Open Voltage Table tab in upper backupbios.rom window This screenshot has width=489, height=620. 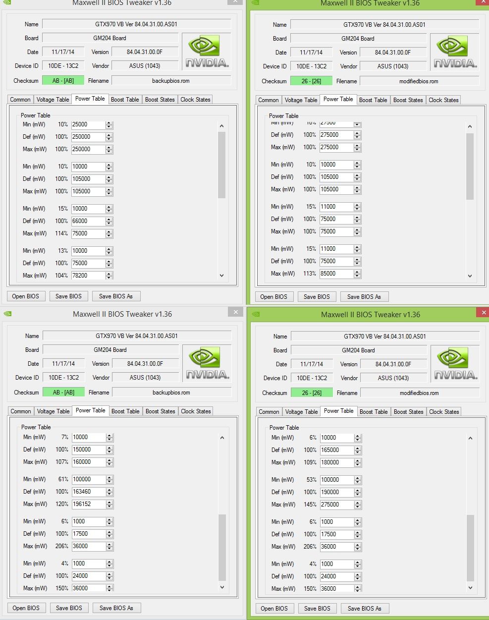53,99
